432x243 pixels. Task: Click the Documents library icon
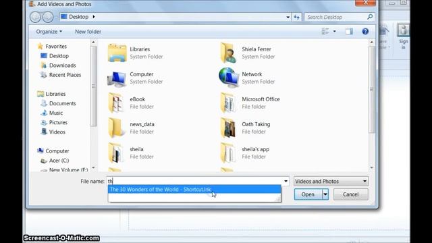[x=44, y=103]
